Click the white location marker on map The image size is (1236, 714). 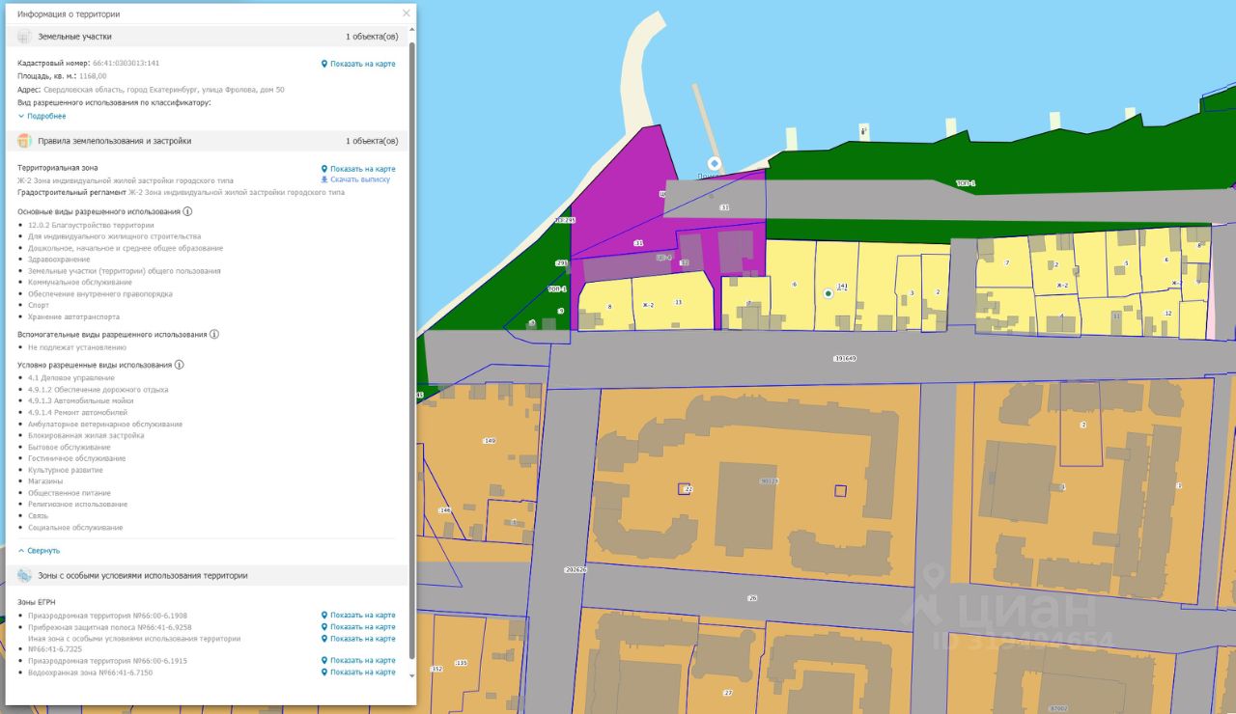point(715,164)
